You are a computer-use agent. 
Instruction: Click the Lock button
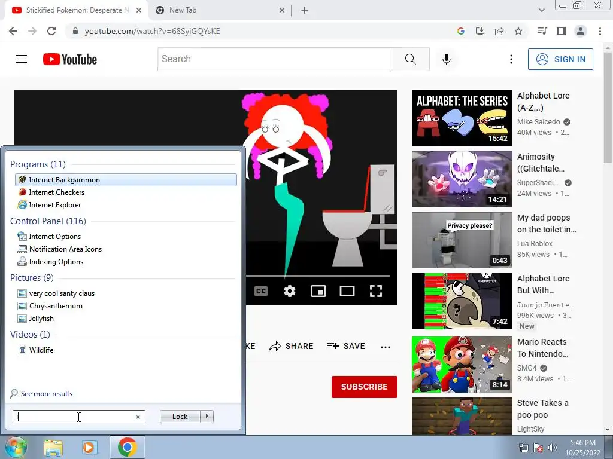[x=180, y=417]
